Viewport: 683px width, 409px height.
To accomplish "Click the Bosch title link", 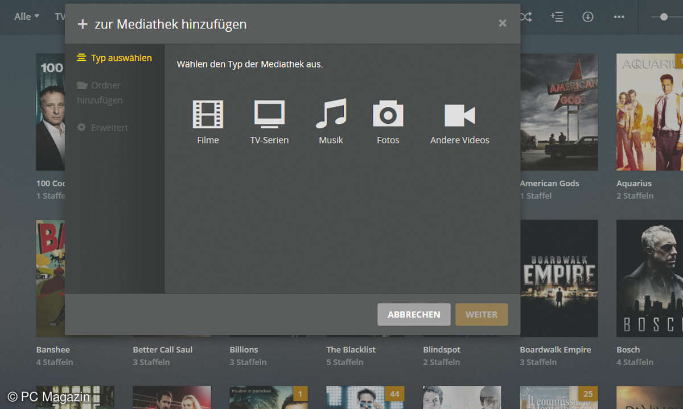I will point(628,350).
